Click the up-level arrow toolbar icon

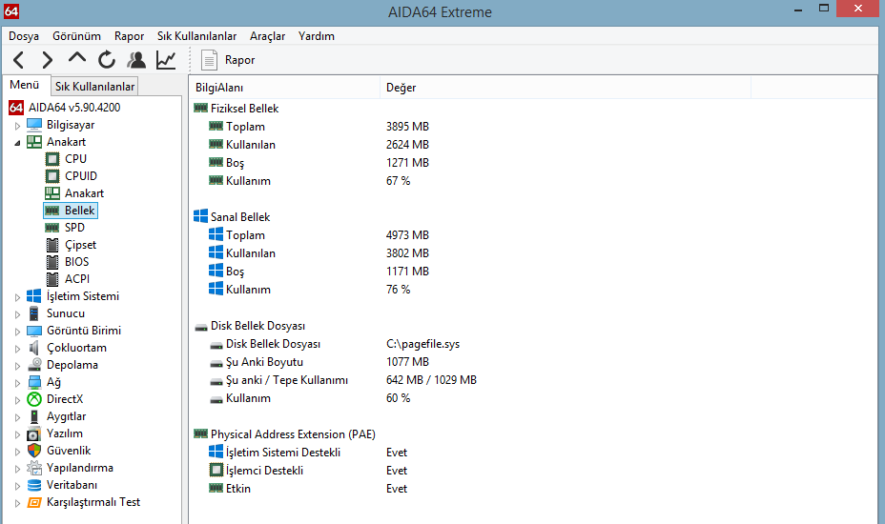(76, 57)
